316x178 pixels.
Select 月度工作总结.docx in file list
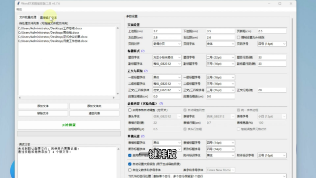click(x=53, y=41)
